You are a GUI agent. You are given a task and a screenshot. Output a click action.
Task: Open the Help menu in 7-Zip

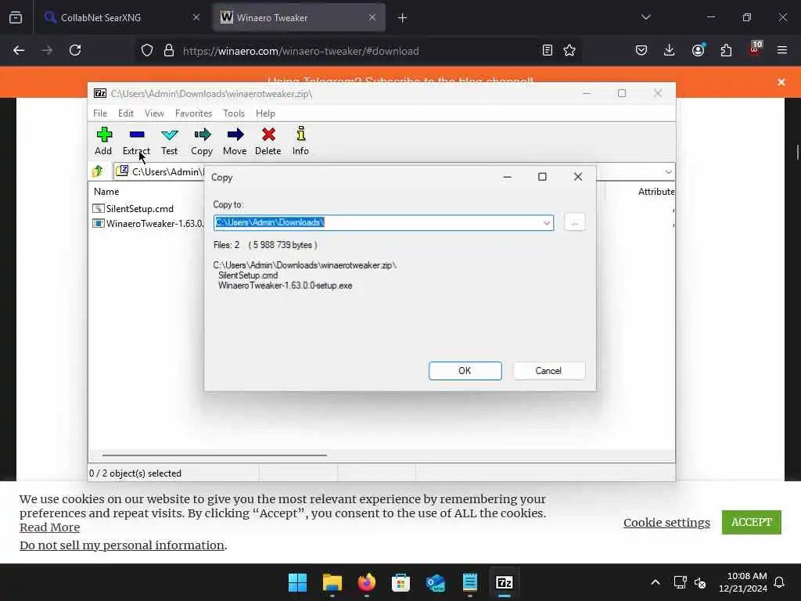pos(266,113)
